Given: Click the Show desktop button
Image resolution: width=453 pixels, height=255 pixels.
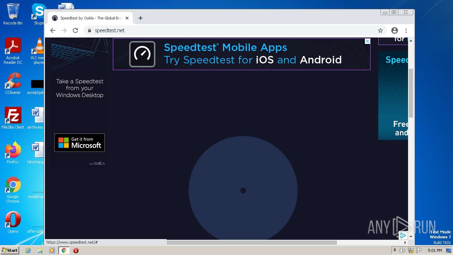Looking at the screenshot, I should tap(449, 250).
